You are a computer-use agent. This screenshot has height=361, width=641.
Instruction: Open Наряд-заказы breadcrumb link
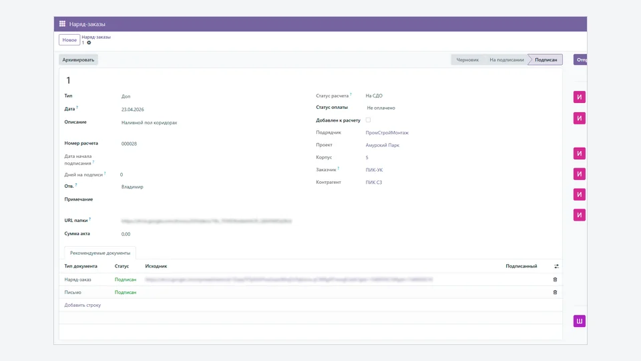point(96,37)
